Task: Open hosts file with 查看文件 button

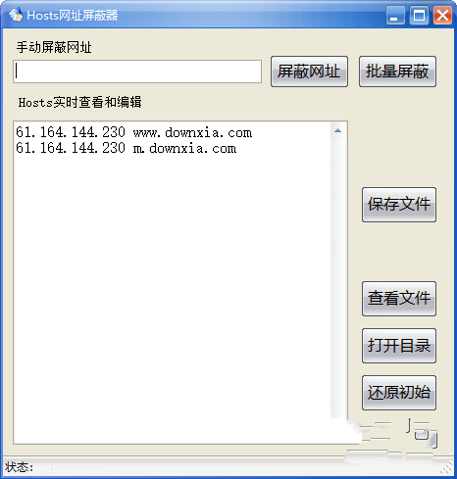Action: 399,299
